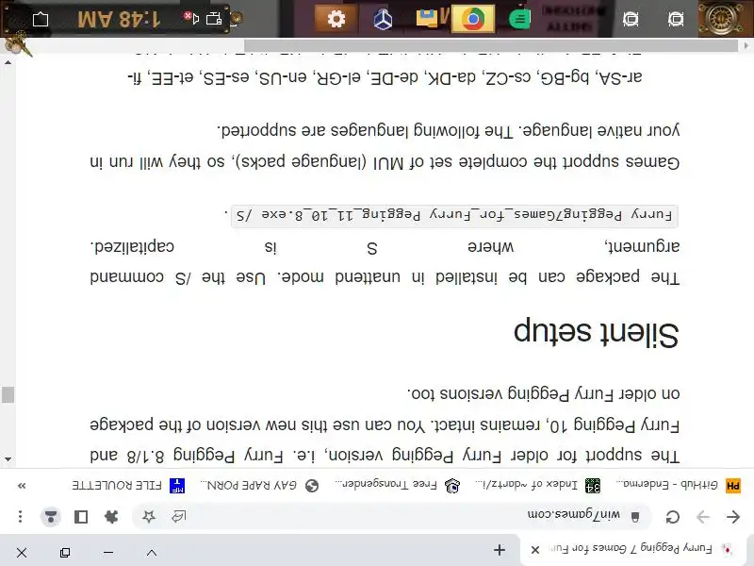Image resolution: width=754 pixels, height=566 pixels.
Task: Open the 1:48 AM clock
Action: [x=119, y=19]
